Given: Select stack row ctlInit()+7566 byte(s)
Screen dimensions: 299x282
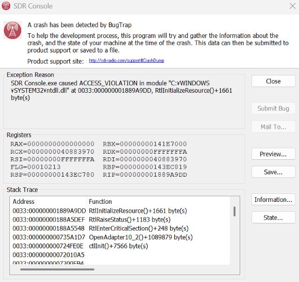Looking at the screenshot, I should [x=118, y=246].
